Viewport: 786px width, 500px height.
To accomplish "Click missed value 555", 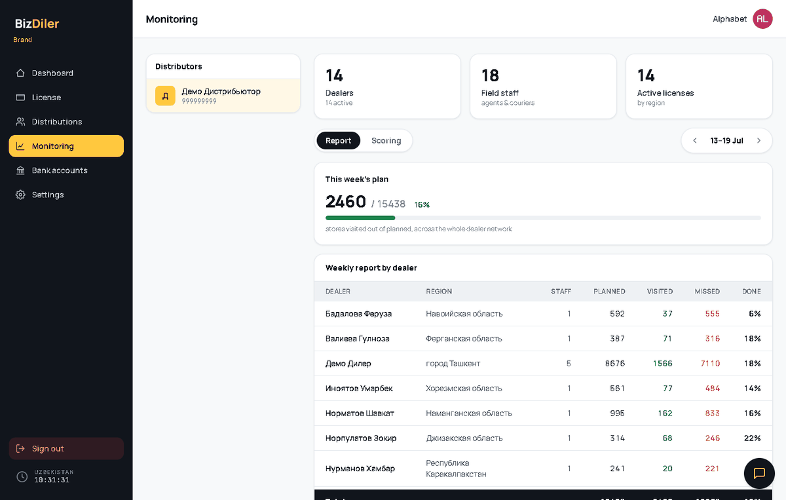I will pyautogui.click(x=713, y=314).
